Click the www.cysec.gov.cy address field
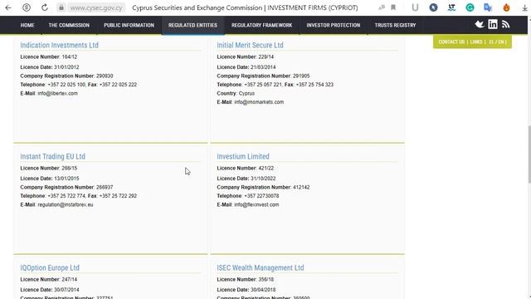This screenshot has height=299, width=531. pyautogui.click(x=96, y=7)
